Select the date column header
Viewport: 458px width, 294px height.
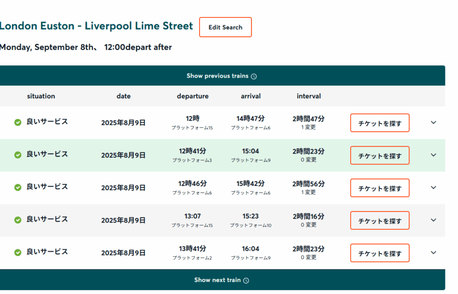click(x=123, y=96)
